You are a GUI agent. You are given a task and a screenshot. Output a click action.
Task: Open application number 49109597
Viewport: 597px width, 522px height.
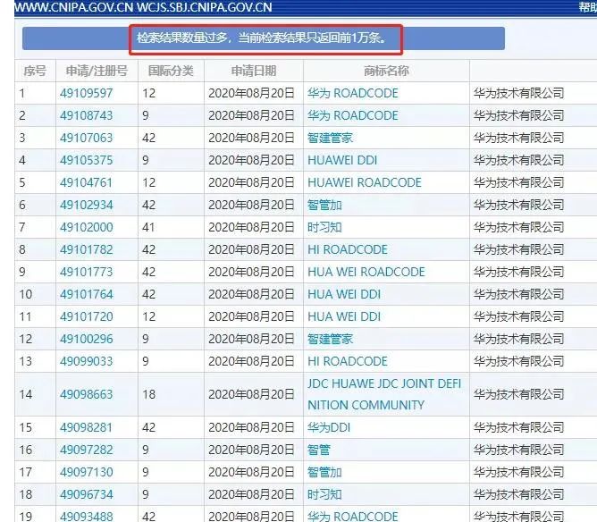(87, 93)
